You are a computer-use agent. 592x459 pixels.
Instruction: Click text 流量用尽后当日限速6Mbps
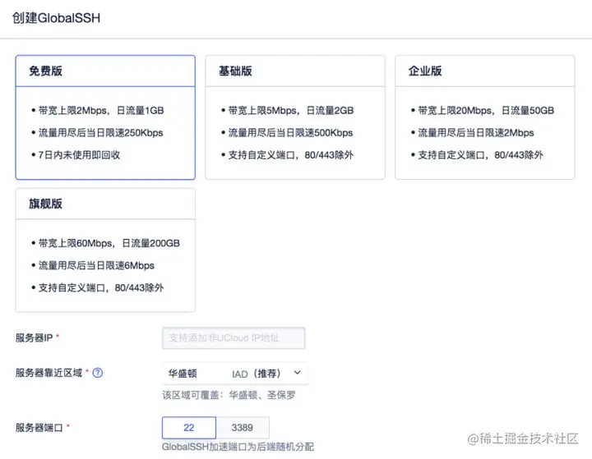(97, 265)
